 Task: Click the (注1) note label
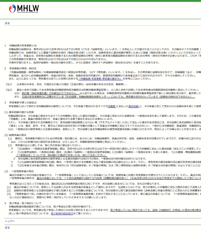point(9,84)
